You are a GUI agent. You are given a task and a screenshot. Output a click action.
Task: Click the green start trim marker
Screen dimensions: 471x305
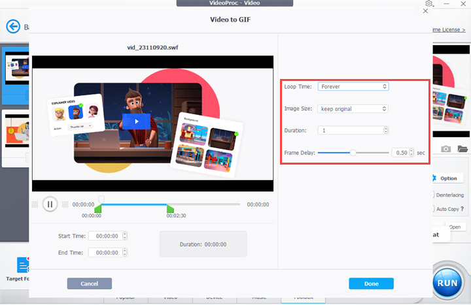tap(98, 209)
